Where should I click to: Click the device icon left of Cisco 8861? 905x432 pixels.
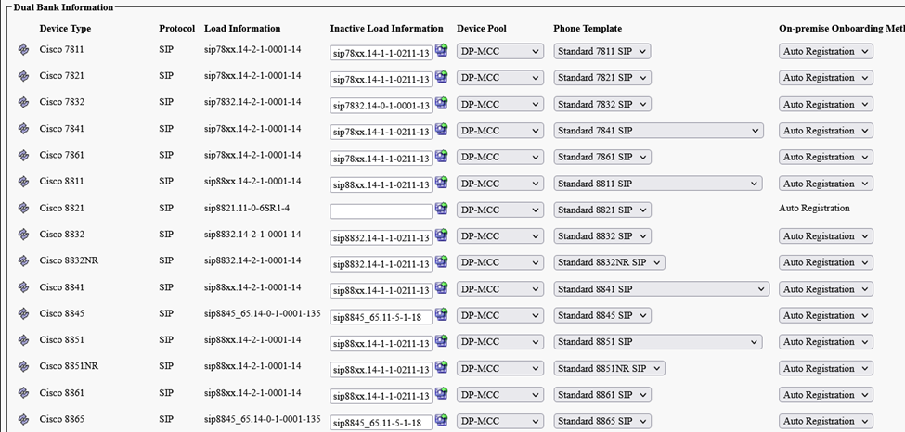pyautogui.click(x=24, y=393)
